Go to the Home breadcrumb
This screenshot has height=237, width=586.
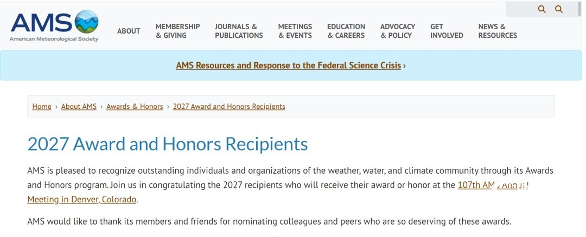coord(42,107)
